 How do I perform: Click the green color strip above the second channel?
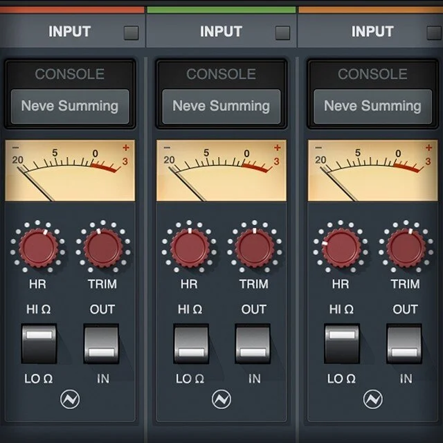[221, 10]
